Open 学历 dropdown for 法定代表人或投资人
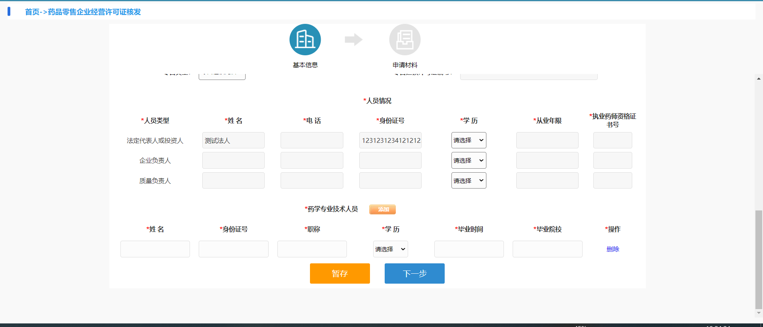The width and height of the screenshot is (763, 327). coord(469,140)
